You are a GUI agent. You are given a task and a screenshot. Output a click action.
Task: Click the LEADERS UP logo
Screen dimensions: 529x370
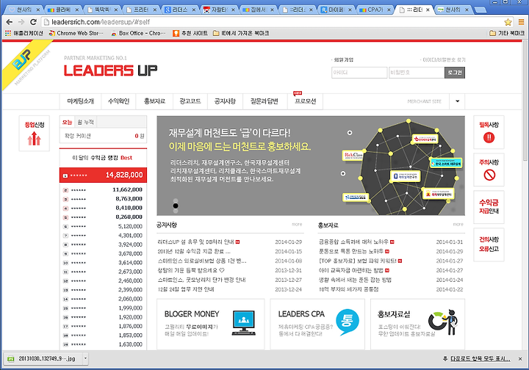pos(110,70)
